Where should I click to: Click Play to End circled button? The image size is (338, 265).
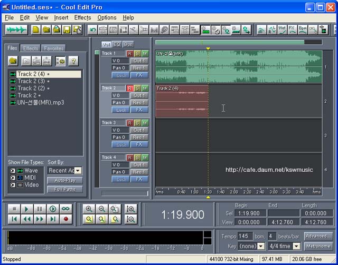pos(53,209)
